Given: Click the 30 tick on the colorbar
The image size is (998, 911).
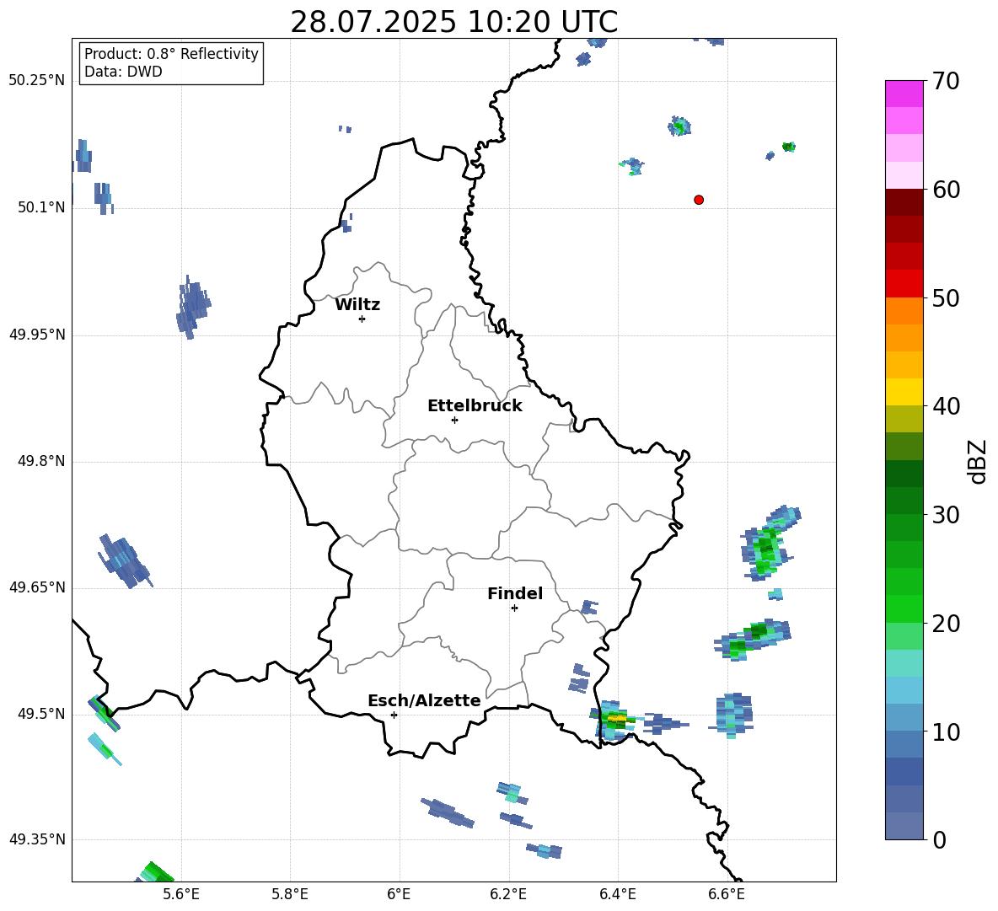Looking at the screenshot, I should click(x=946, y=514).
